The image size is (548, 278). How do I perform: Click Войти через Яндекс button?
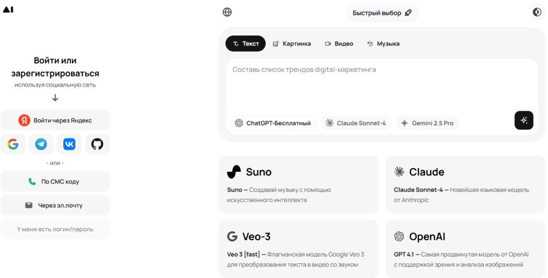coord(55,121)
